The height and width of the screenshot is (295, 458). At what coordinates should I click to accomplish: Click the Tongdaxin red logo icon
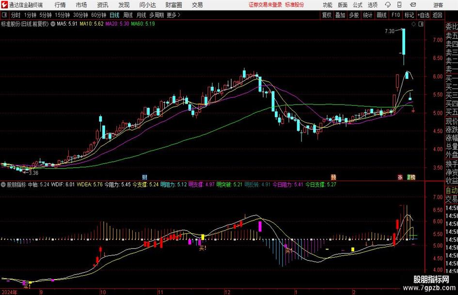tap(4, 5)
